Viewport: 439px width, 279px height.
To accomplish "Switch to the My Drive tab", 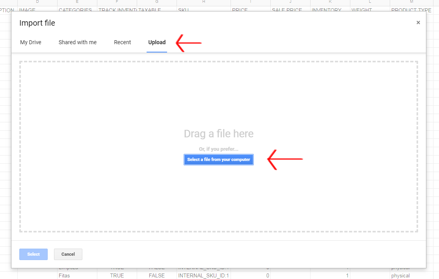I will [x=31, y=42].
